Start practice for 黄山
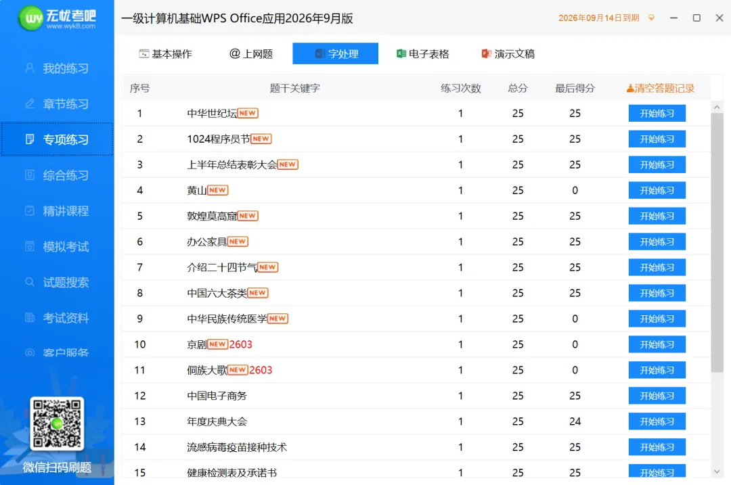This screenshot has width=731, height=485. pos(657,190)
